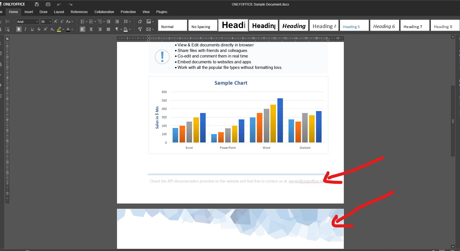Switch to the Draw tab
Viewport: 460px width, 251px height.
click(43, 12)
